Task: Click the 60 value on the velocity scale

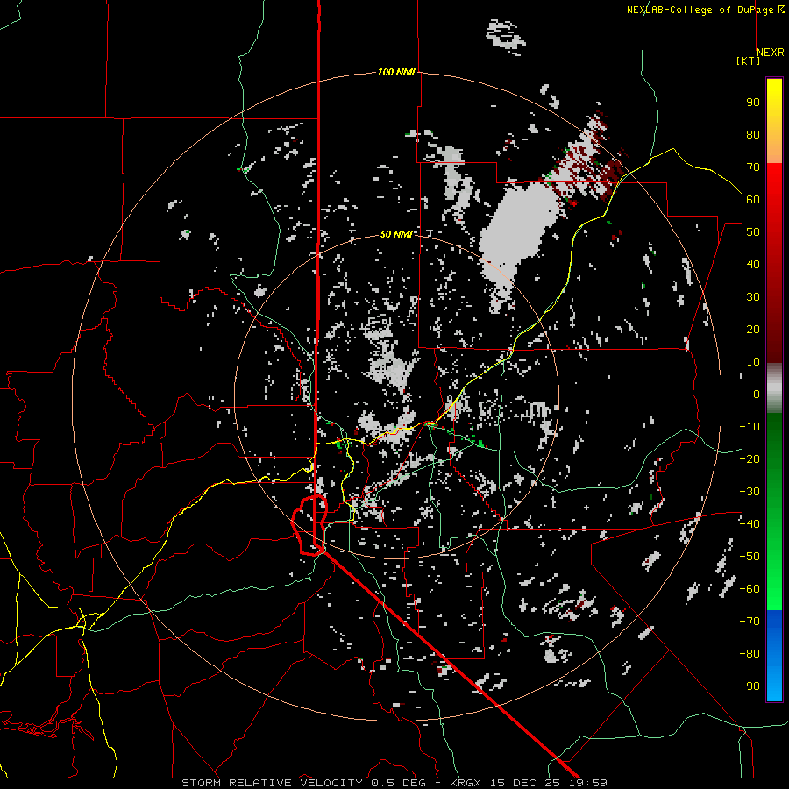Action: pyautogui.click(x=753, y=200)
